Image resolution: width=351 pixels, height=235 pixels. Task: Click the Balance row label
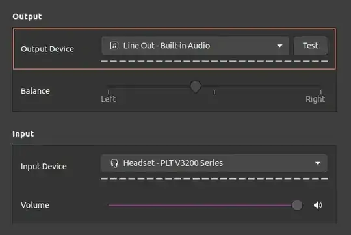[x=35, y=91]
